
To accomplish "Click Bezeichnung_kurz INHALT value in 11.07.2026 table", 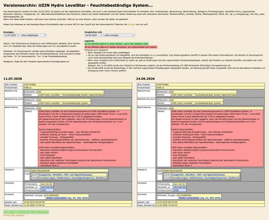I will [64, 103].
